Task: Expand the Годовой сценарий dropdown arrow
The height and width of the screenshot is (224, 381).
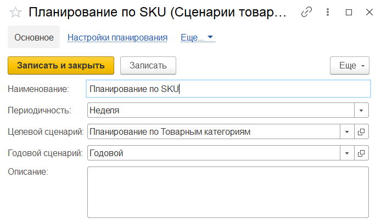Action: click(x=347, y=153)
